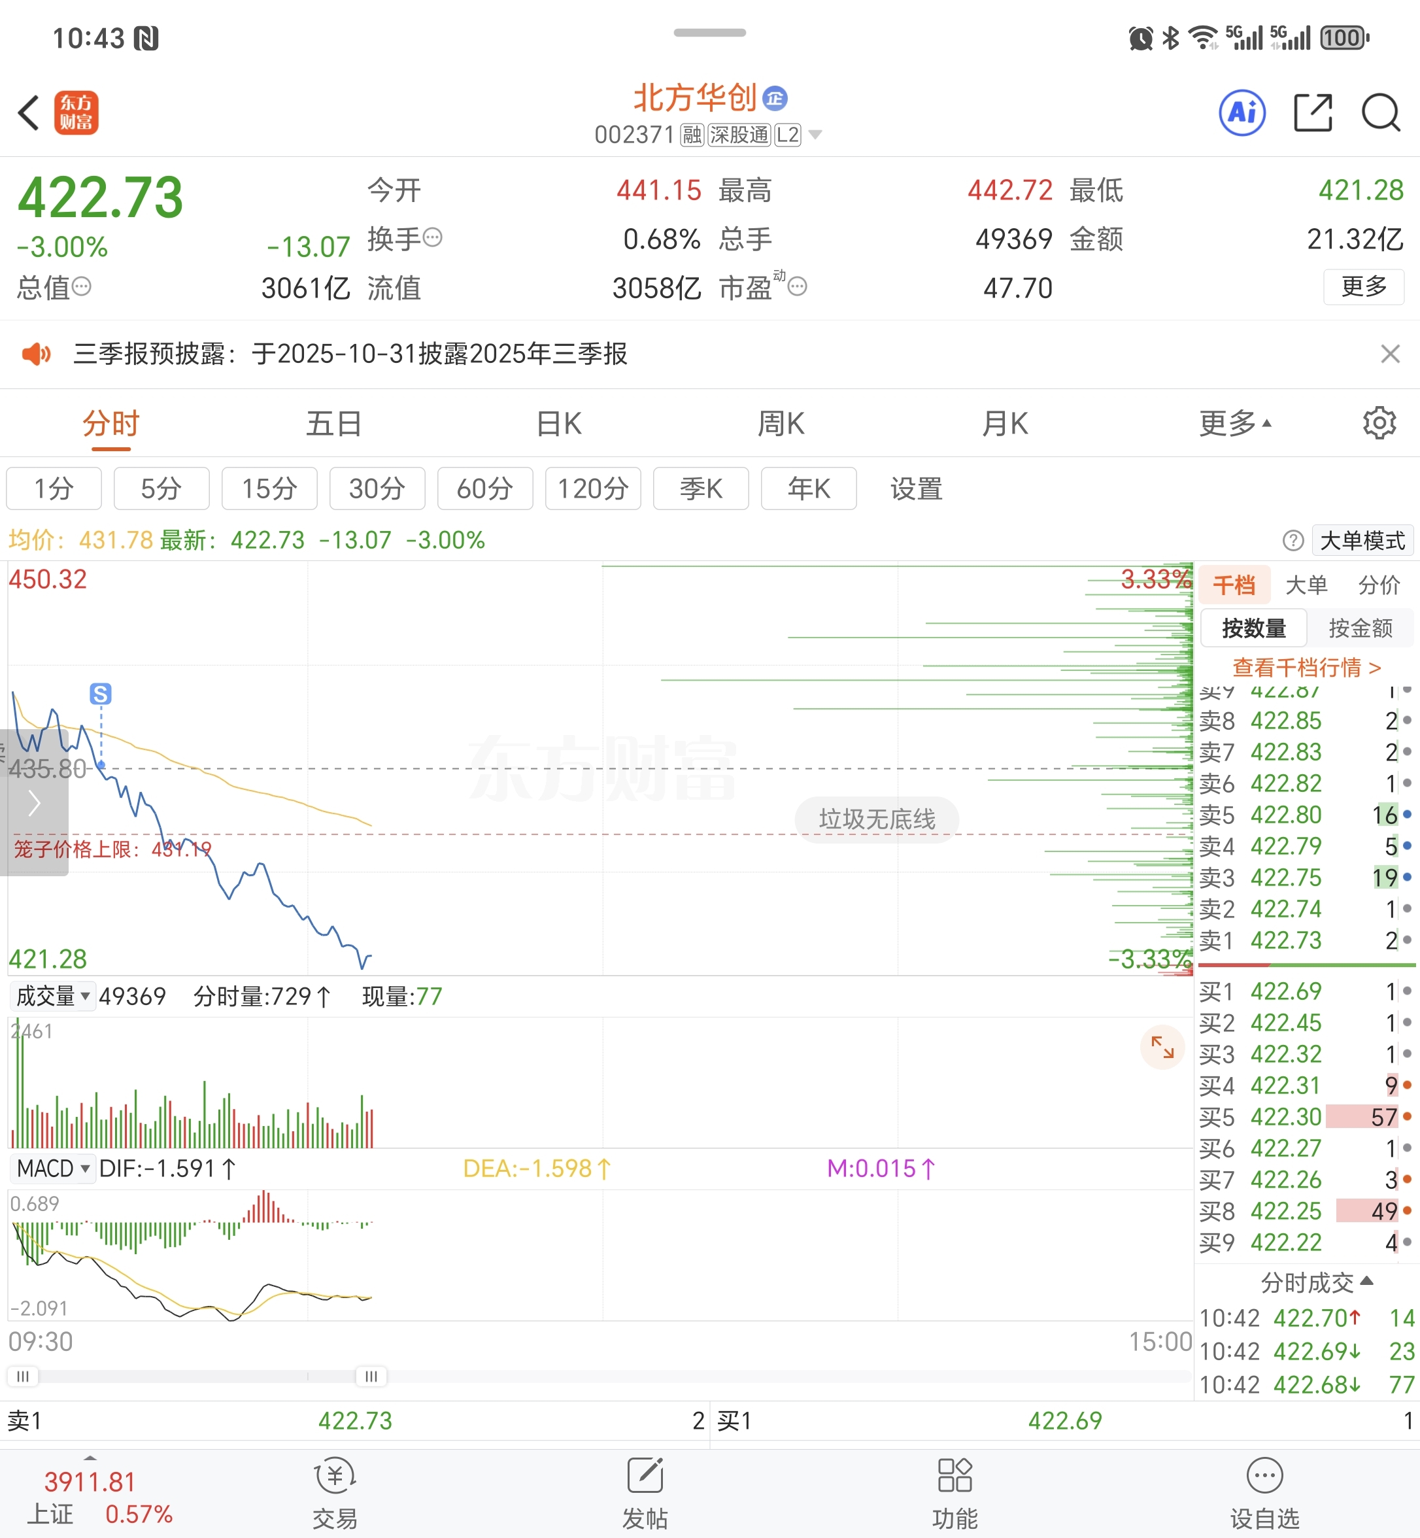Tap the chart fullscreen expand icon
Viewport: 1420px width, 1538px height.
(x=1162, y=1047)
